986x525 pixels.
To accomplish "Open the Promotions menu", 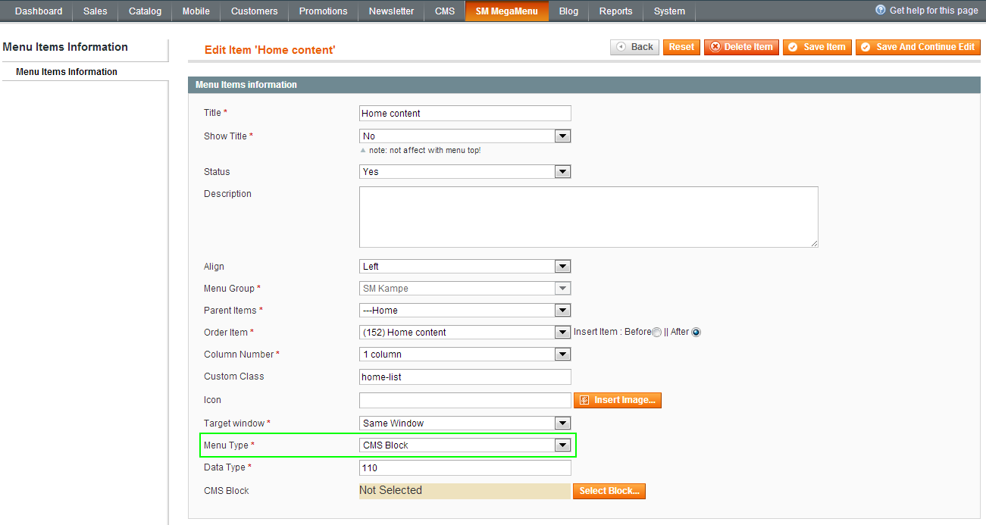I will 324,11.
